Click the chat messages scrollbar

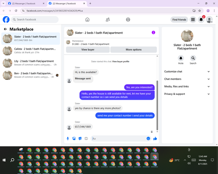click(157, 105)
